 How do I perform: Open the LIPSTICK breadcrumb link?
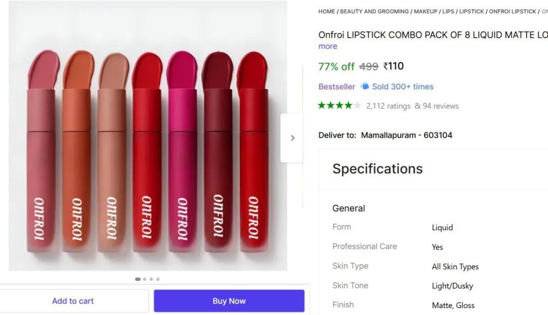[x=472, y=11]
